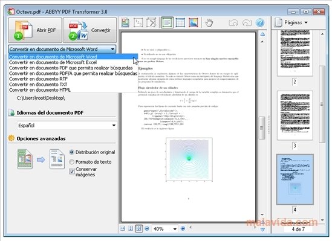Select page 3 thumbnail

[295, 115]
